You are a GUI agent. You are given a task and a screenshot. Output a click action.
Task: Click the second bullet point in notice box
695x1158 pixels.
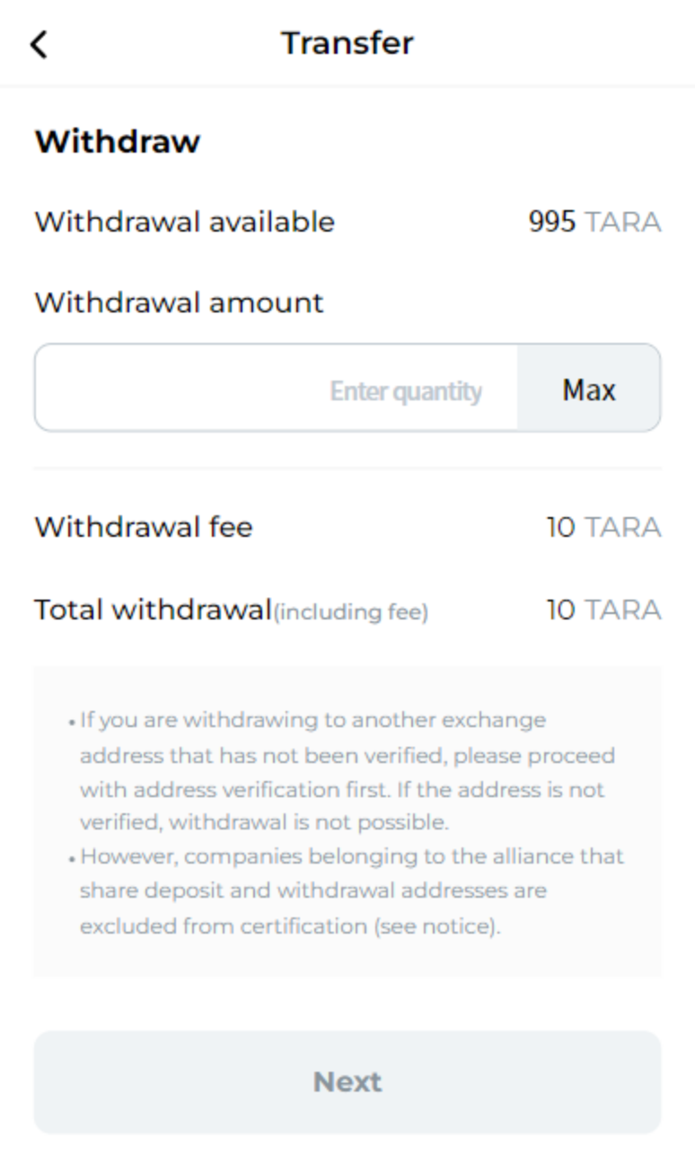pos(71,858)
